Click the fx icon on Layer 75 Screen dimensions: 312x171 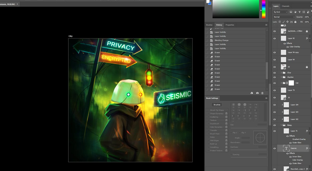[x=307, y=131]
